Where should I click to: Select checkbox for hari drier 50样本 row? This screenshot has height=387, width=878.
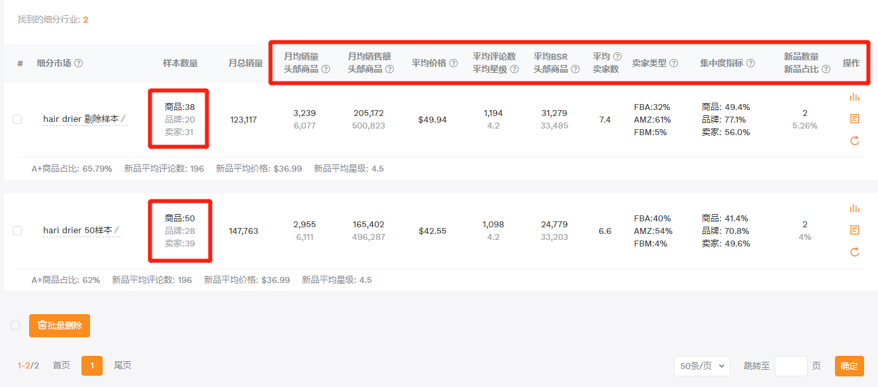click(17, 231)
